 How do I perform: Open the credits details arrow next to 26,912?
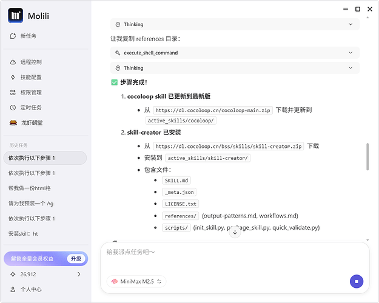(79, 275)
